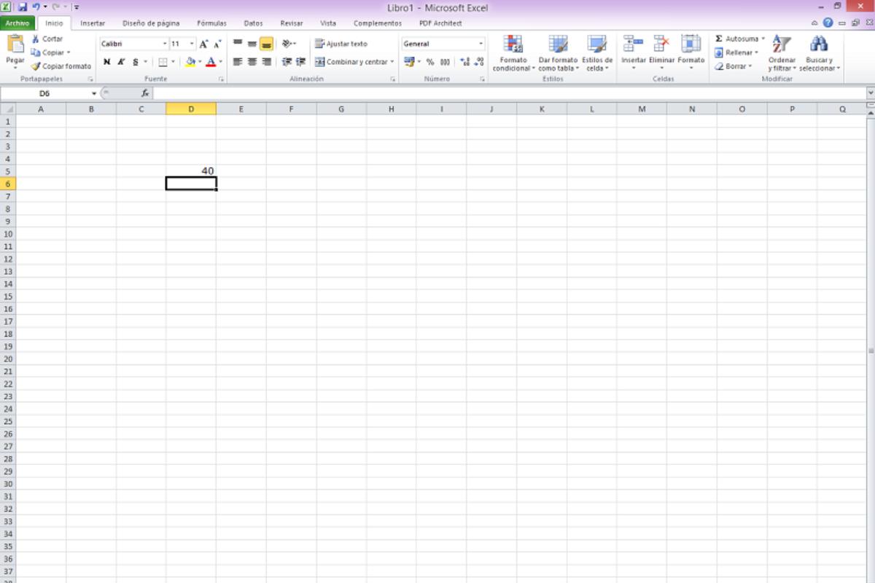Click the Buscar y seleccionar binoculars icon
This screenshot has width=875, height=583.
tap(819, 44)
